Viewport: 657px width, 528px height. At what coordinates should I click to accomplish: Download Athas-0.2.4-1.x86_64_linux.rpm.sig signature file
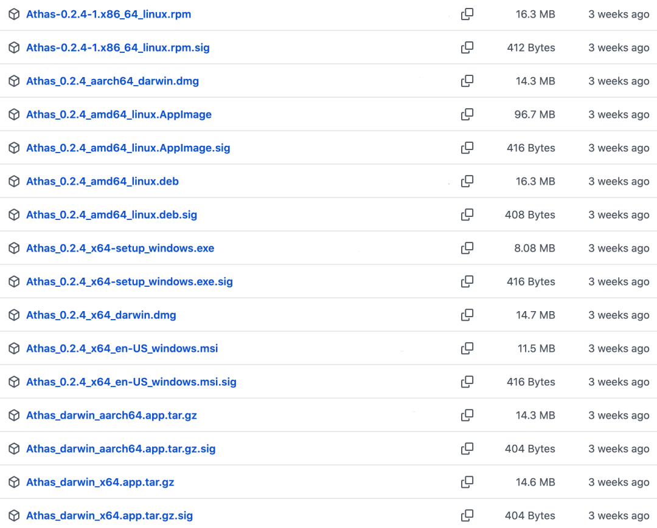point(117,48)
